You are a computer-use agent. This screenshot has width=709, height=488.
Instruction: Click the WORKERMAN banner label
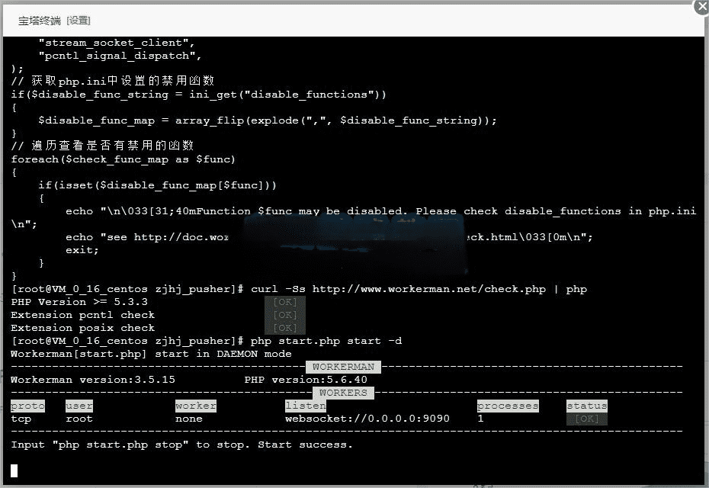[343, 367]
